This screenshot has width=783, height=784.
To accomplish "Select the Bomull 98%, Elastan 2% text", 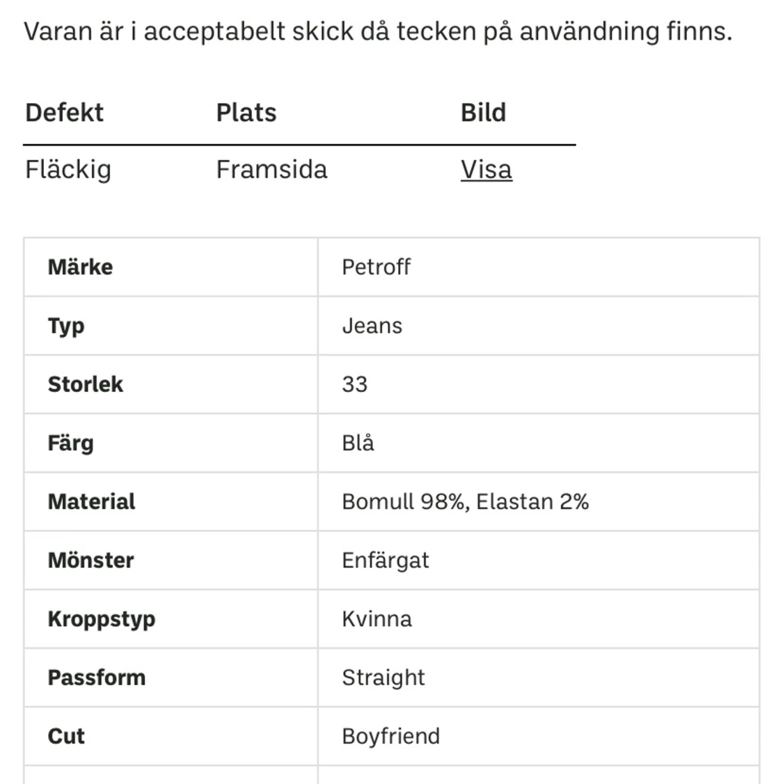I will tap(465, 501).
